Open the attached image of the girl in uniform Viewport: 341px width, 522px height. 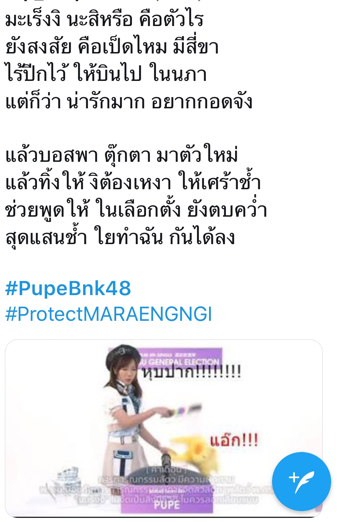(x=164, y=428)
